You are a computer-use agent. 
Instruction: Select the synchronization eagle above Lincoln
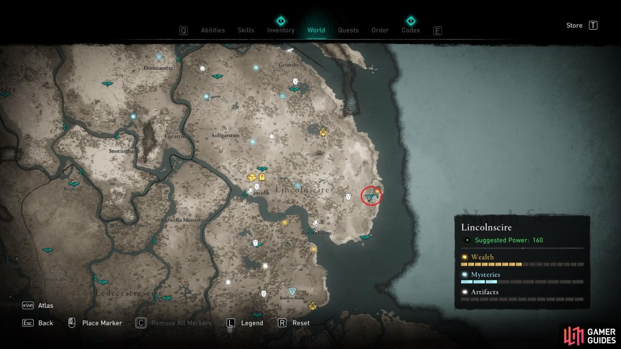tap(262, 169)
